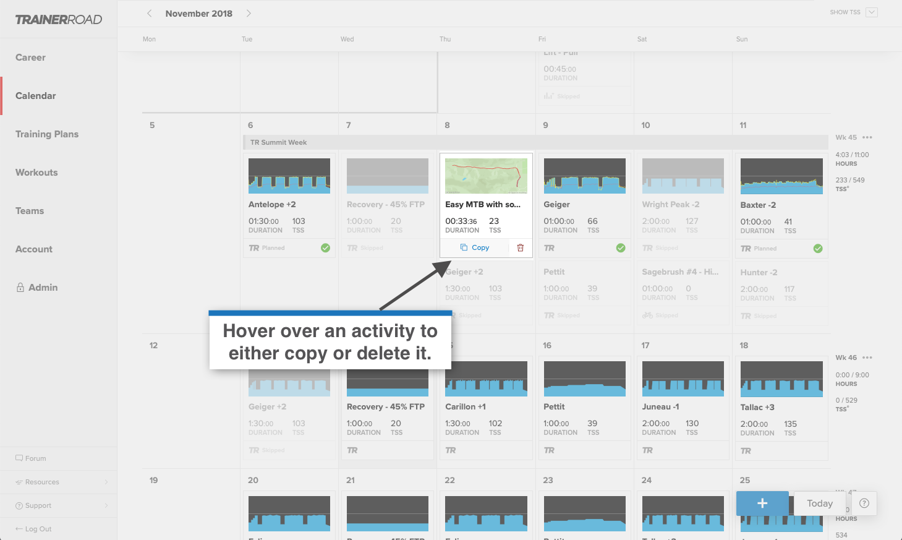Open Tallac +3 workout
The image size is (902, 540).
pos(781,408)
